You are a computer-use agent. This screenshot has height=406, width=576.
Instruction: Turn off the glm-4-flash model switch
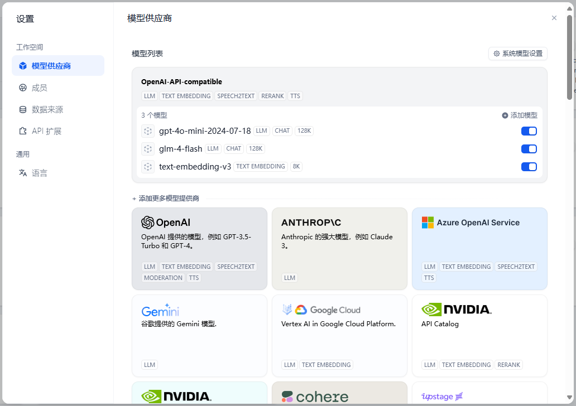pyautogui.click(x=529, y=149)
